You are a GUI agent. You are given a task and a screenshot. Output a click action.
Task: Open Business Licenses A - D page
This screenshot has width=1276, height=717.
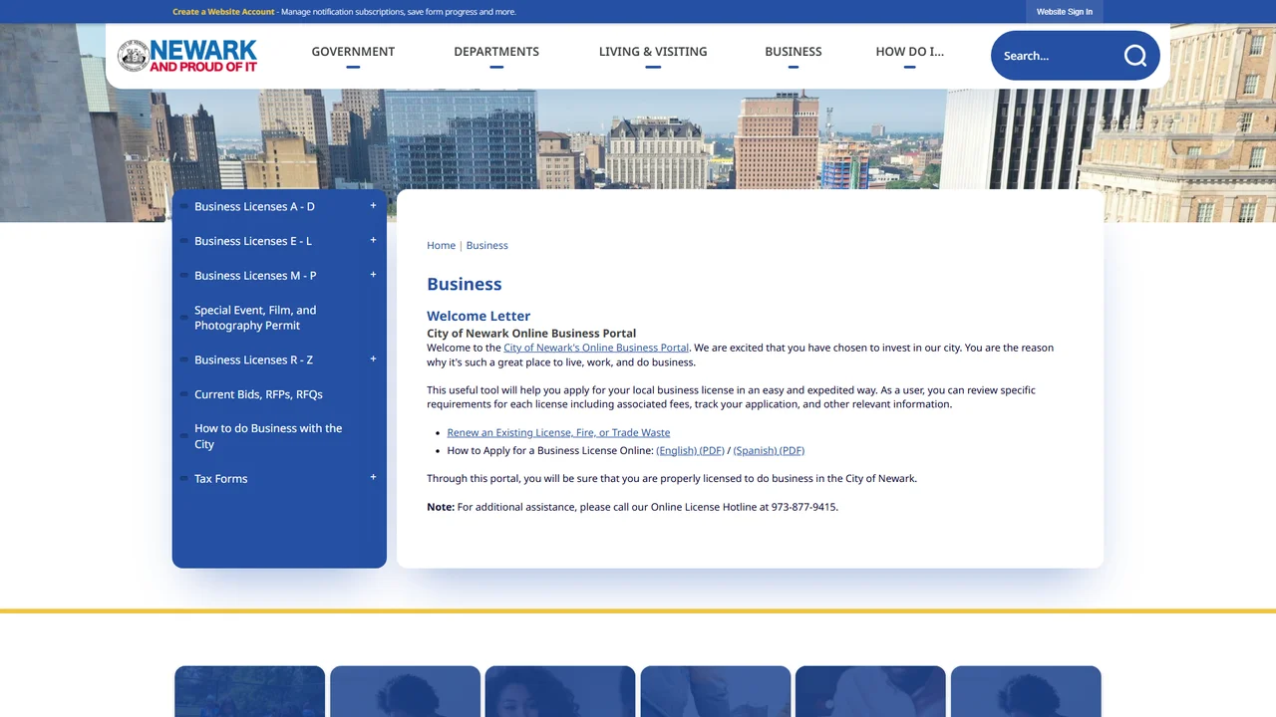(254, 207)
